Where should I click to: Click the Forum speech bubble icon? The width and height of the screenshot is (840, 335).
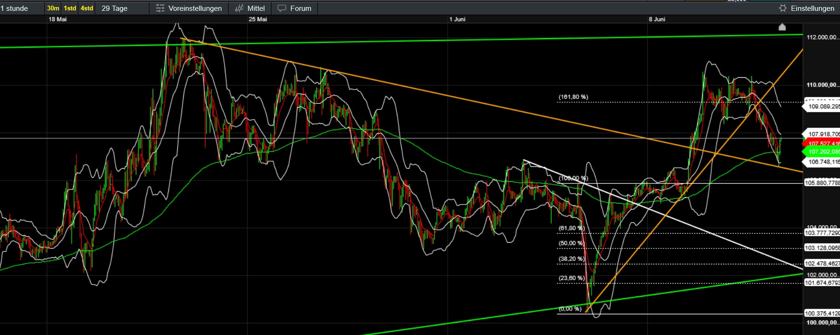[282, 8]
